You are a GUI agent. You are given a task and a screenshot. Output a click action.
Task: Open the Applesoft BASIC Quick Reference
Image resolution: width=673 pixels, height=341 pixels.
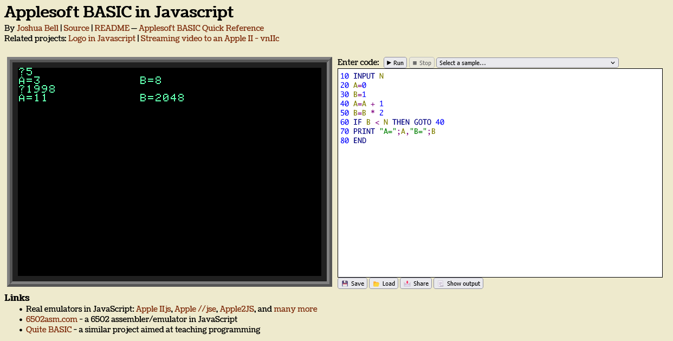point(200,28)
